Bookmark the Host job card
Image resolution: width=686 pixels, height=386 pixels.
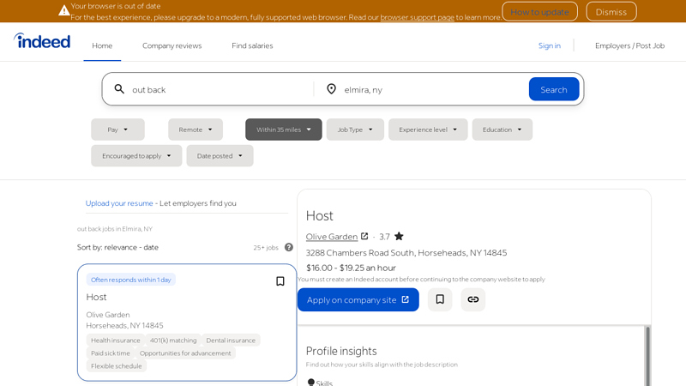280,281
